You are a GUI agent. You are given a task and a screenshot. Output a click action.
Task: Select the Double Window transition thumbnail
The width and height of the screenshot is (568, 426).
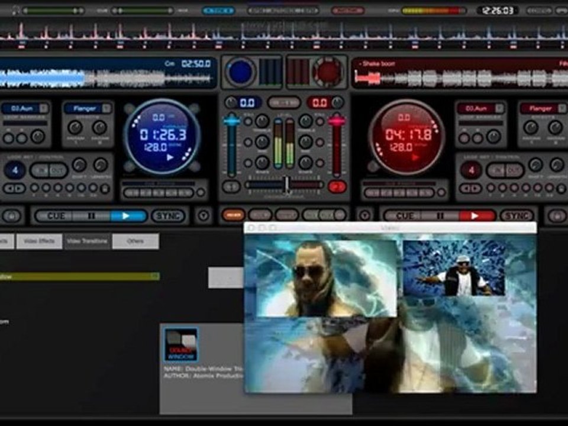tap(181, 345)
